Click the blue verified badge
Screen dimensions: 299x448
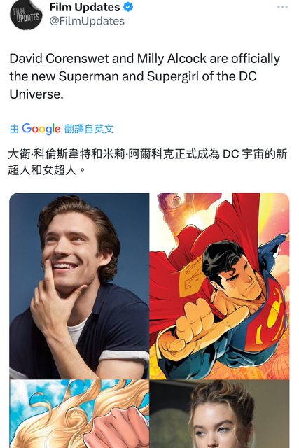pos(127,7)
